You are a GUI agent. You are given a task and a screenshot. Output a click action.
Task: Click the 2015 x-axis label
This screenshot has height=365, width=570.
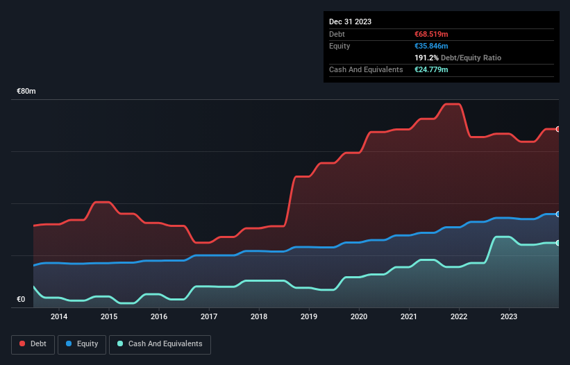[109, 316]
